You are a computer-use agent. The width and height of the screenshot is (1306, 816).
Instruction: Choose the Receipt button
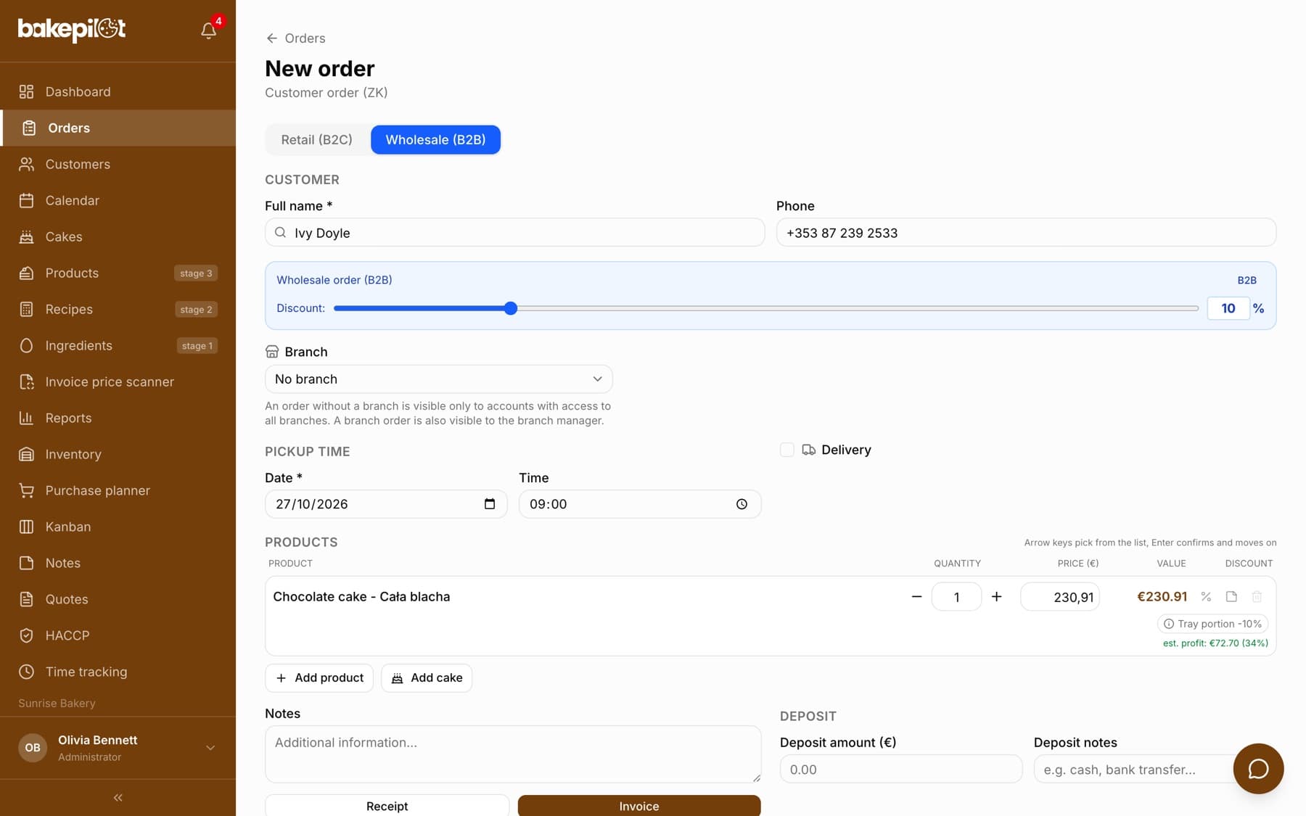point(387,806)
